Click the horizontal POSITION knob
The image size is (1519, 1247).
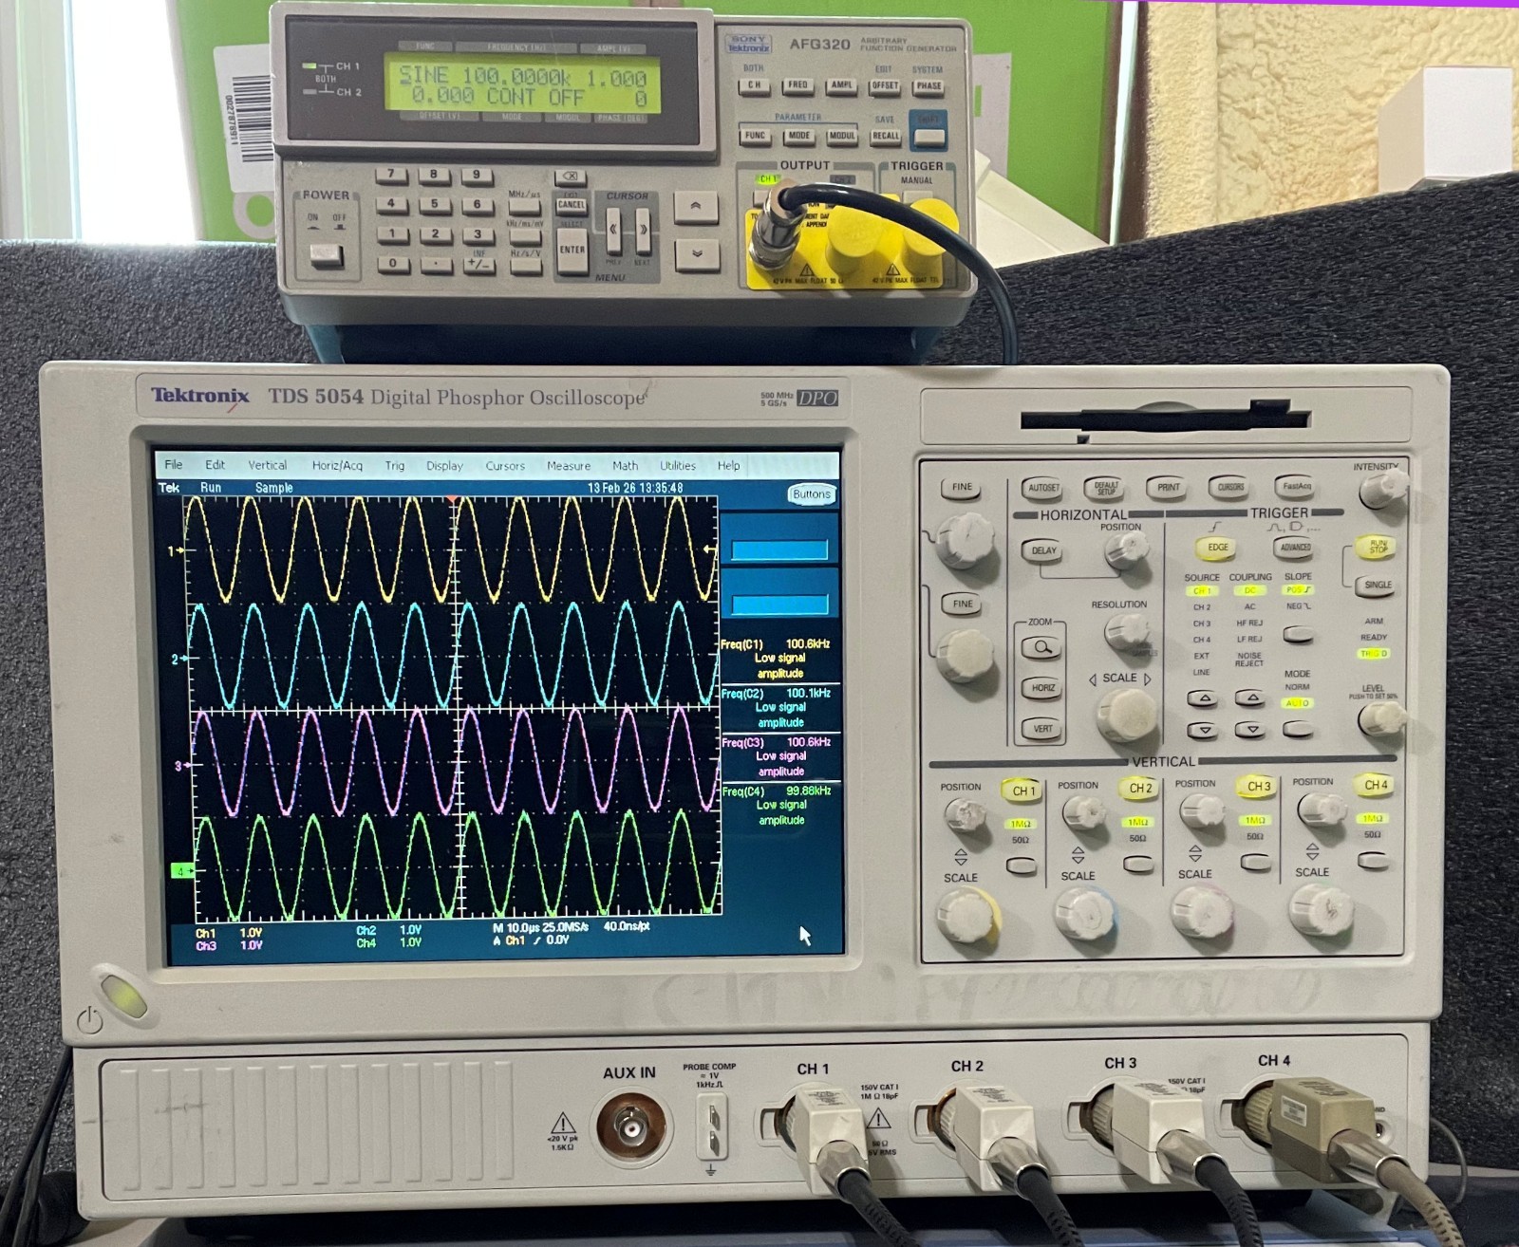[x=1127, y=549]
